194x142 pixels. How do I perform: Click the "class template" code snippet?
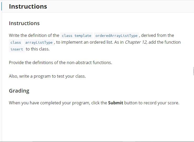point(77,36)
